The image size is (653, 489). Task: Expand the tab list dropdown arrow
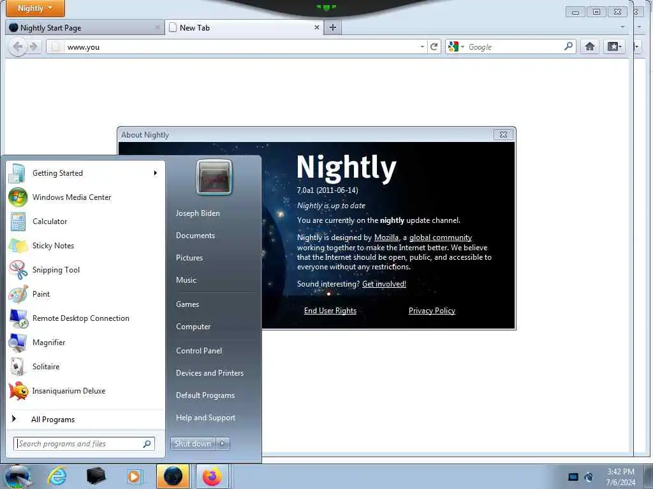pos(622,27)
